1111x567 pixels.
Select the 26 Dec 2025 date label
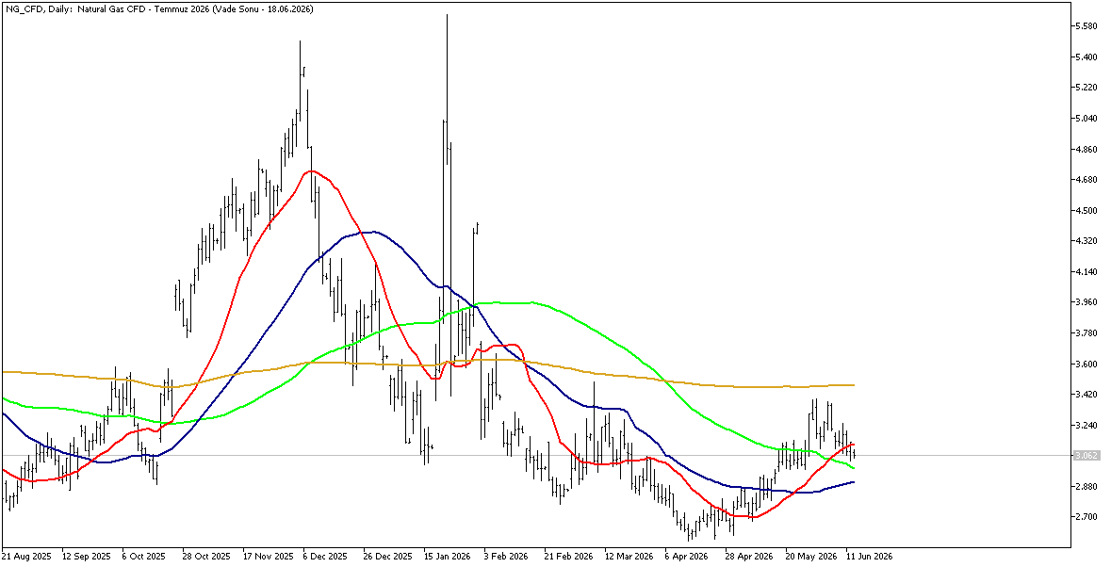coord(385,557)
